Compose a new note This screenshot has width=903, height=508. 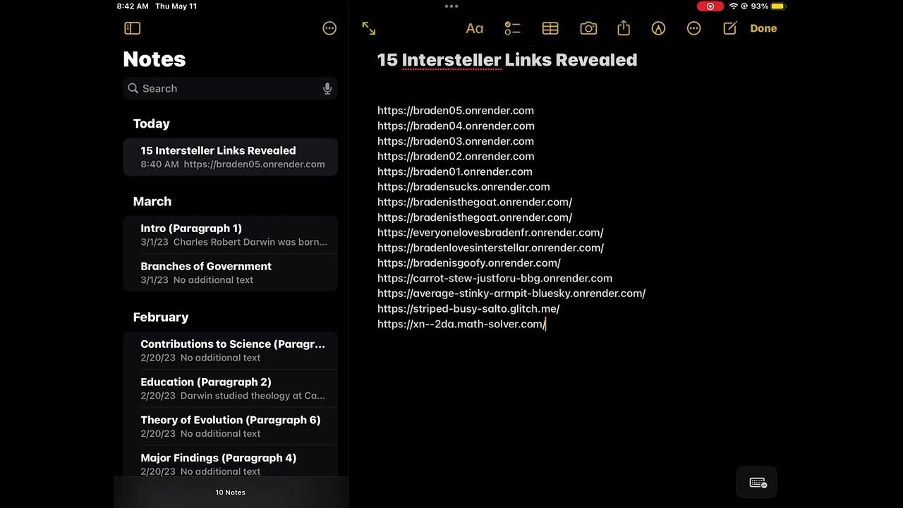730,28
